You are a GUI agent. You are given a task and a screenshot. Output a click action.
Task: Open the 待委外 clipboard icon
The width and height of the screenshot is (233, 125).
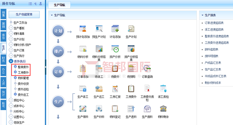pos(115,69)
